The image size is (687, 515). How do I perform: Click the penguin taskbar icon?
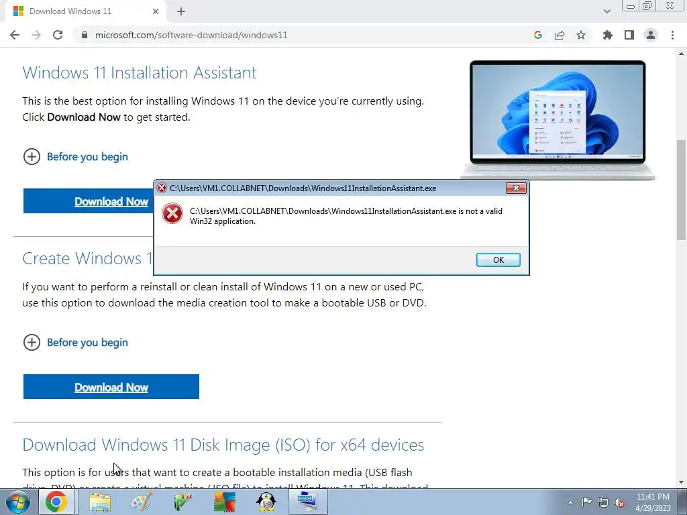pyautogui.click(x=266, y=502)
